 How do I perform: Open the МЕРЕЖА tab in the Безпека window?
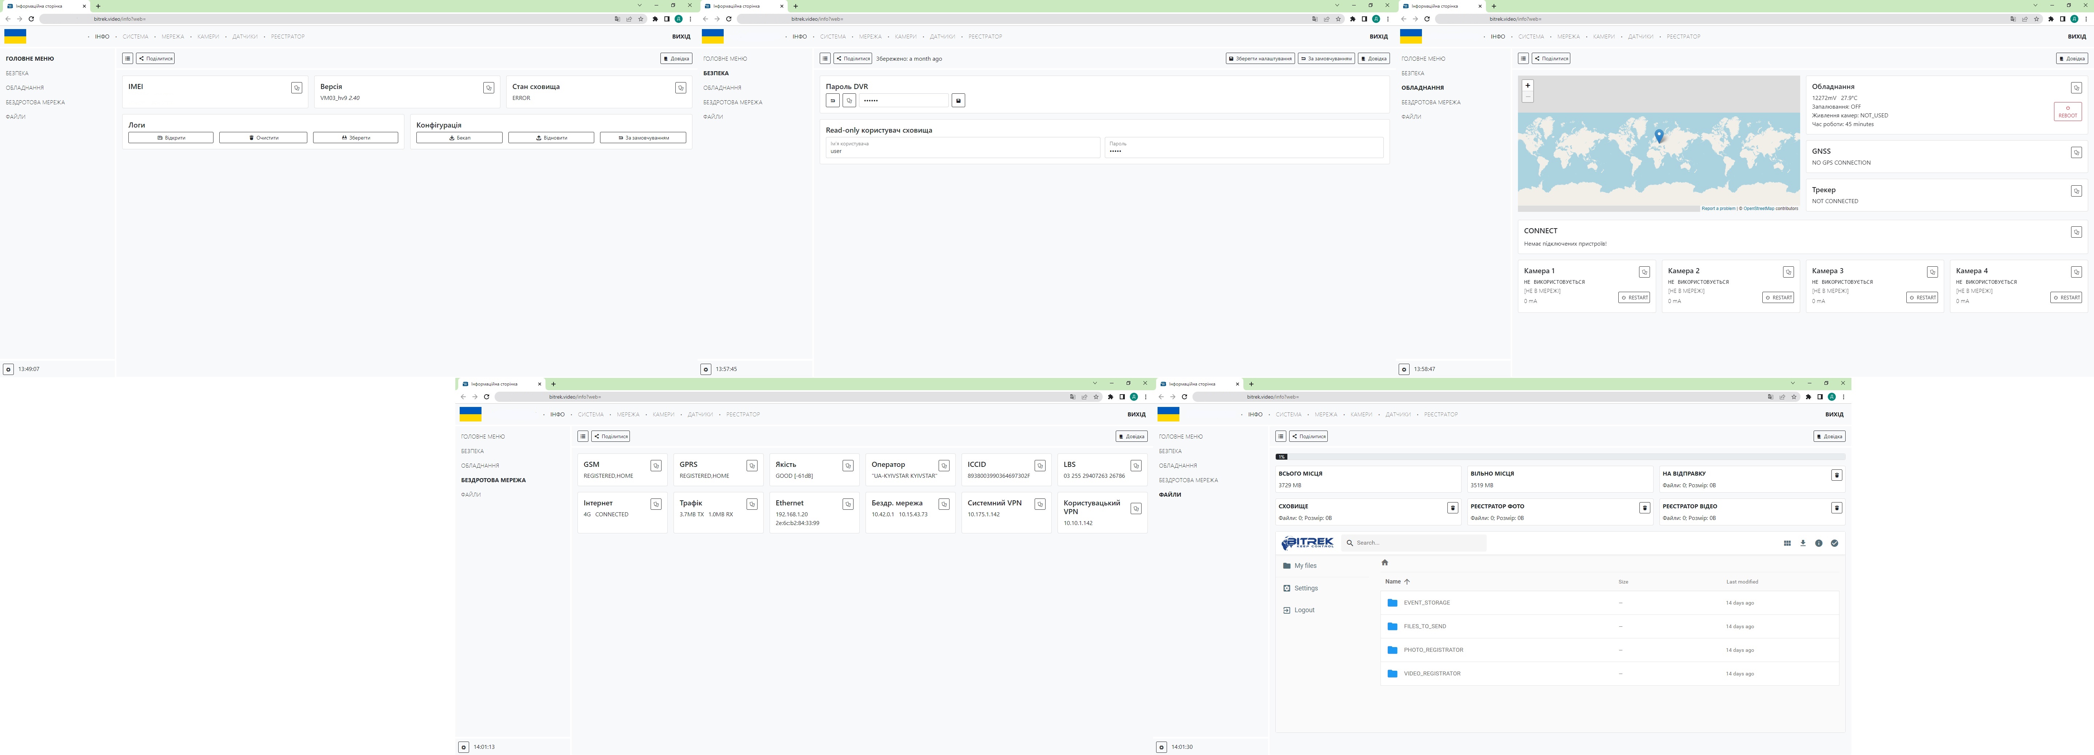[871, 37]
